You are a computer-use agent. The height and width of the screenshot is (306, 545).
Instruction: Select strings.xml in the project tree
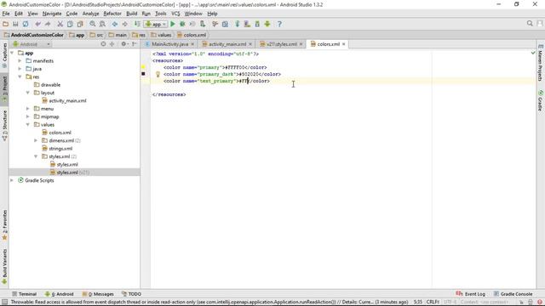tap(60, 149)
